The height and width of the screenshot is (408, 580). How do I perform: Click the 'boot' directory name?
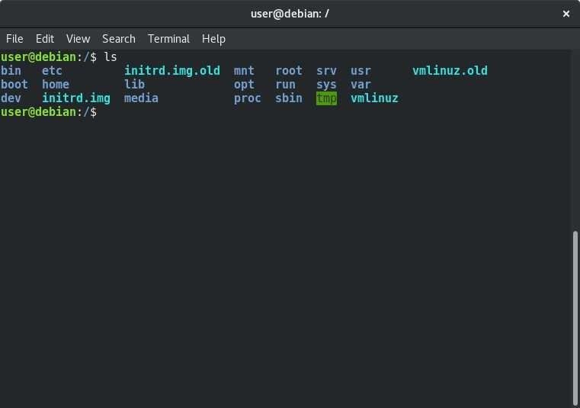click(14, 85)
